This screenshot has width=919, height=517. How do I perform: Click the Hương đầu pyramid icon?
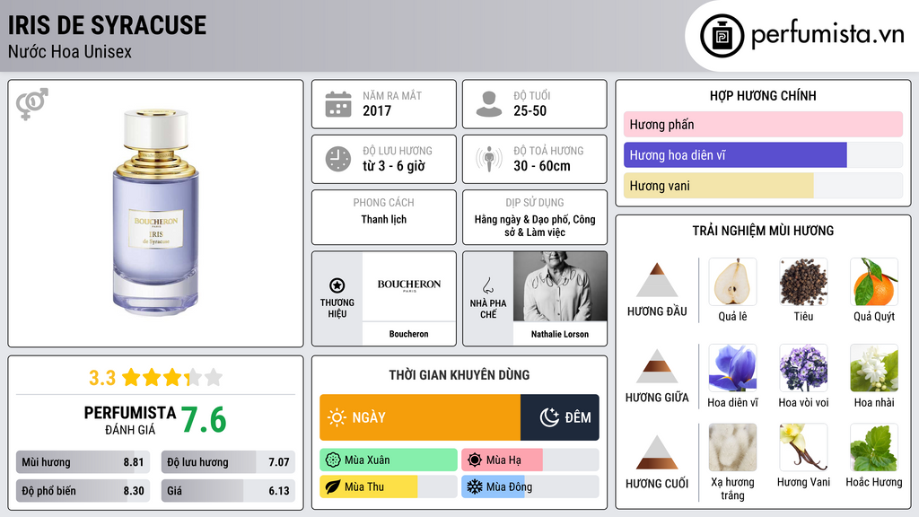657,280
